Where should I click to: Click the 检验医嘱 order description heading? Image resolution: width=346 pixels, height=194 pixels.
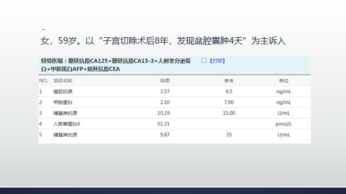click(116, 65)
